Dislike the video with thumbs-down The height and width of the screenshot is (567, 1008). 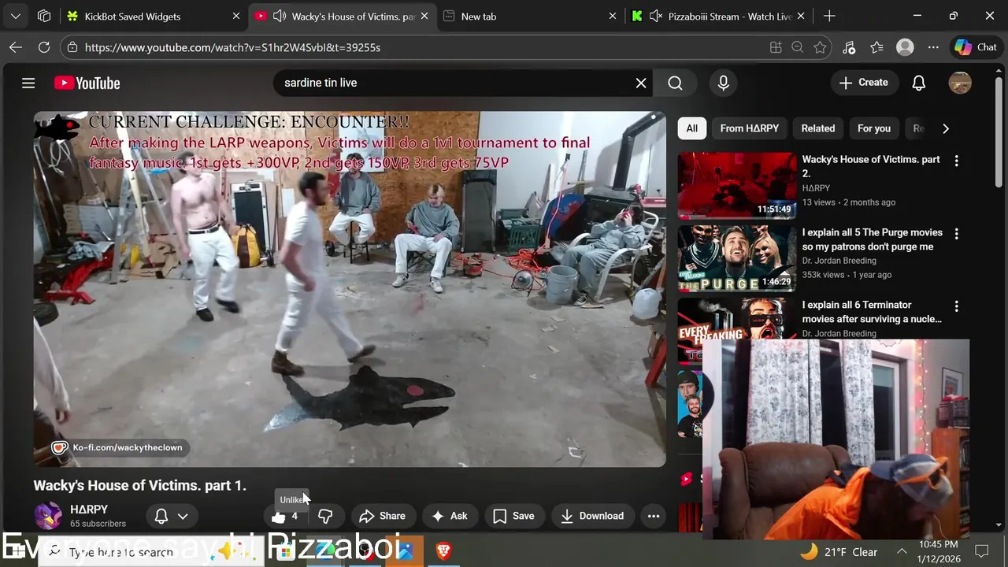point(325,517)
